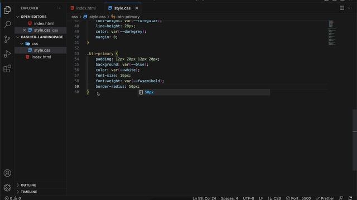Open the Run and Debug view
Viewport: 357px width, 200px height.
pos(7,54)
